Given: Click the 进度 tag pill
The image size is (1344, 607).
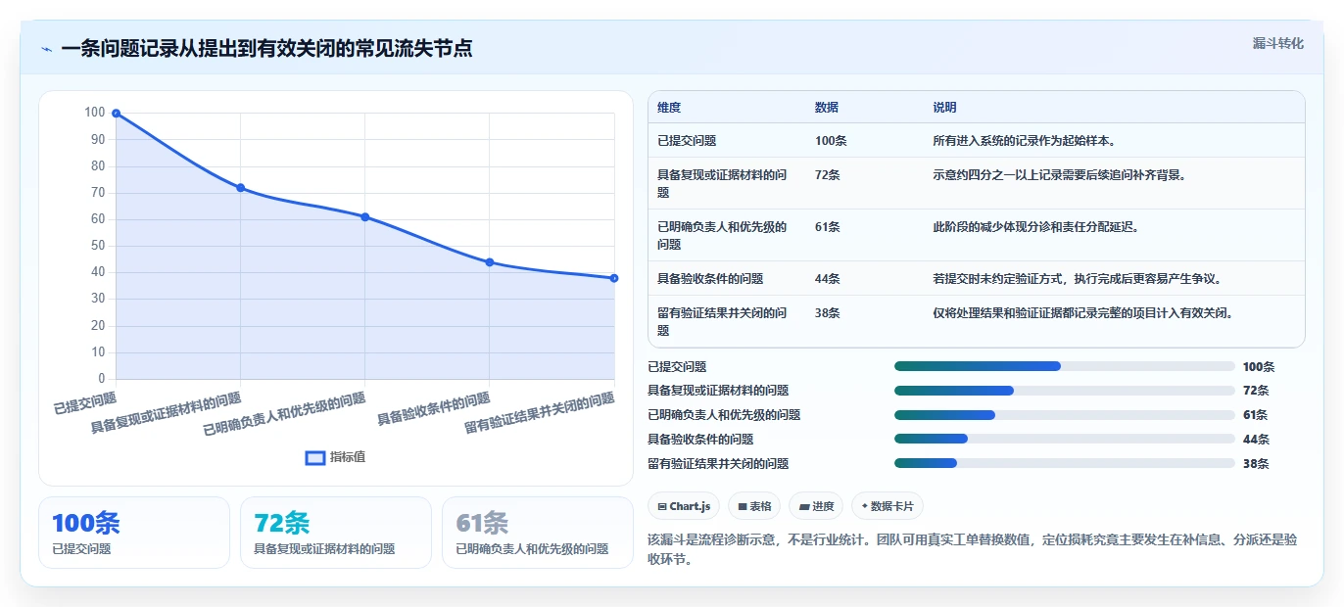Looking at the screenshot, I should tap(816, 506).
